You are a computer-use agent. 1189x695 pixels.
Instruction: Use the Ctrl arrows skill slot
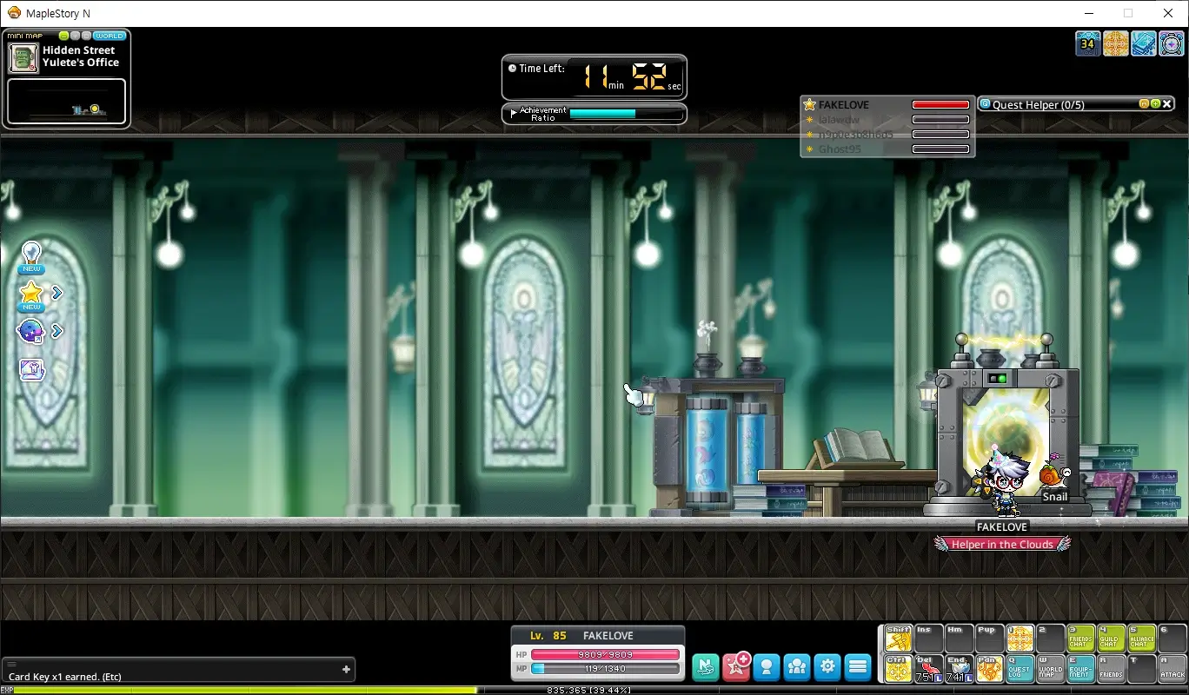tap(898, 668)
